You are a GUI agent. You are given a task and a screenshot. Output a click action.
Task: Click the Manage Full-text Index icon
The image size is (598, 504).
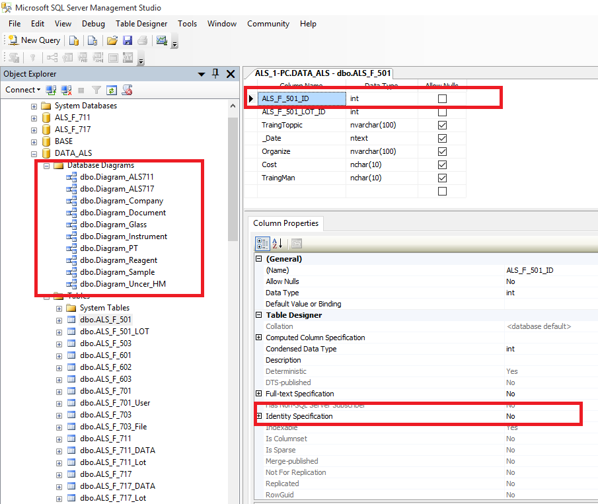pyautogui.click(x=83, y=57)
